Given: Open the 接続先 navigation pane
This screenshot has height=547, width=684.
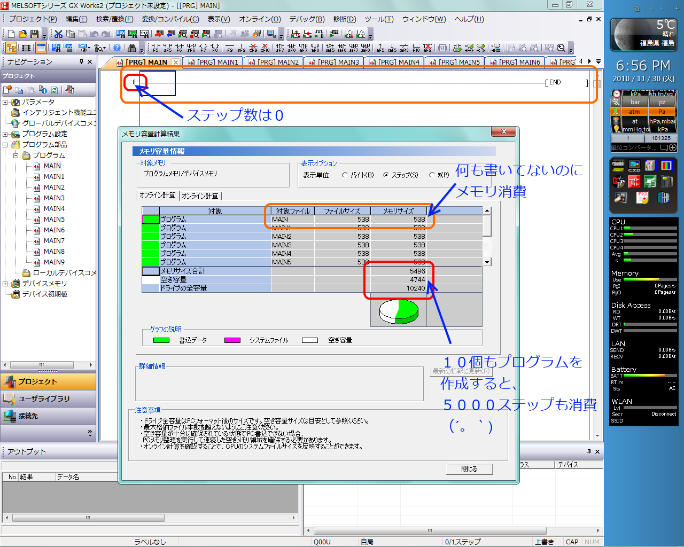Looking at the screenshot, I should tap(48, 416).
